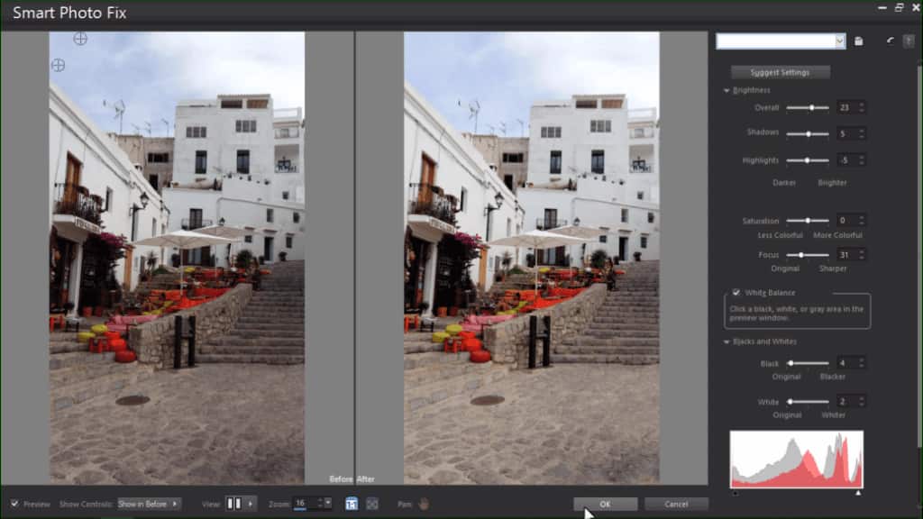The width and height of the screenshot is (923, 519).
Task: Click Cancel to dismiss Smart Photo Fix
Action: click(x=676, y=504)
